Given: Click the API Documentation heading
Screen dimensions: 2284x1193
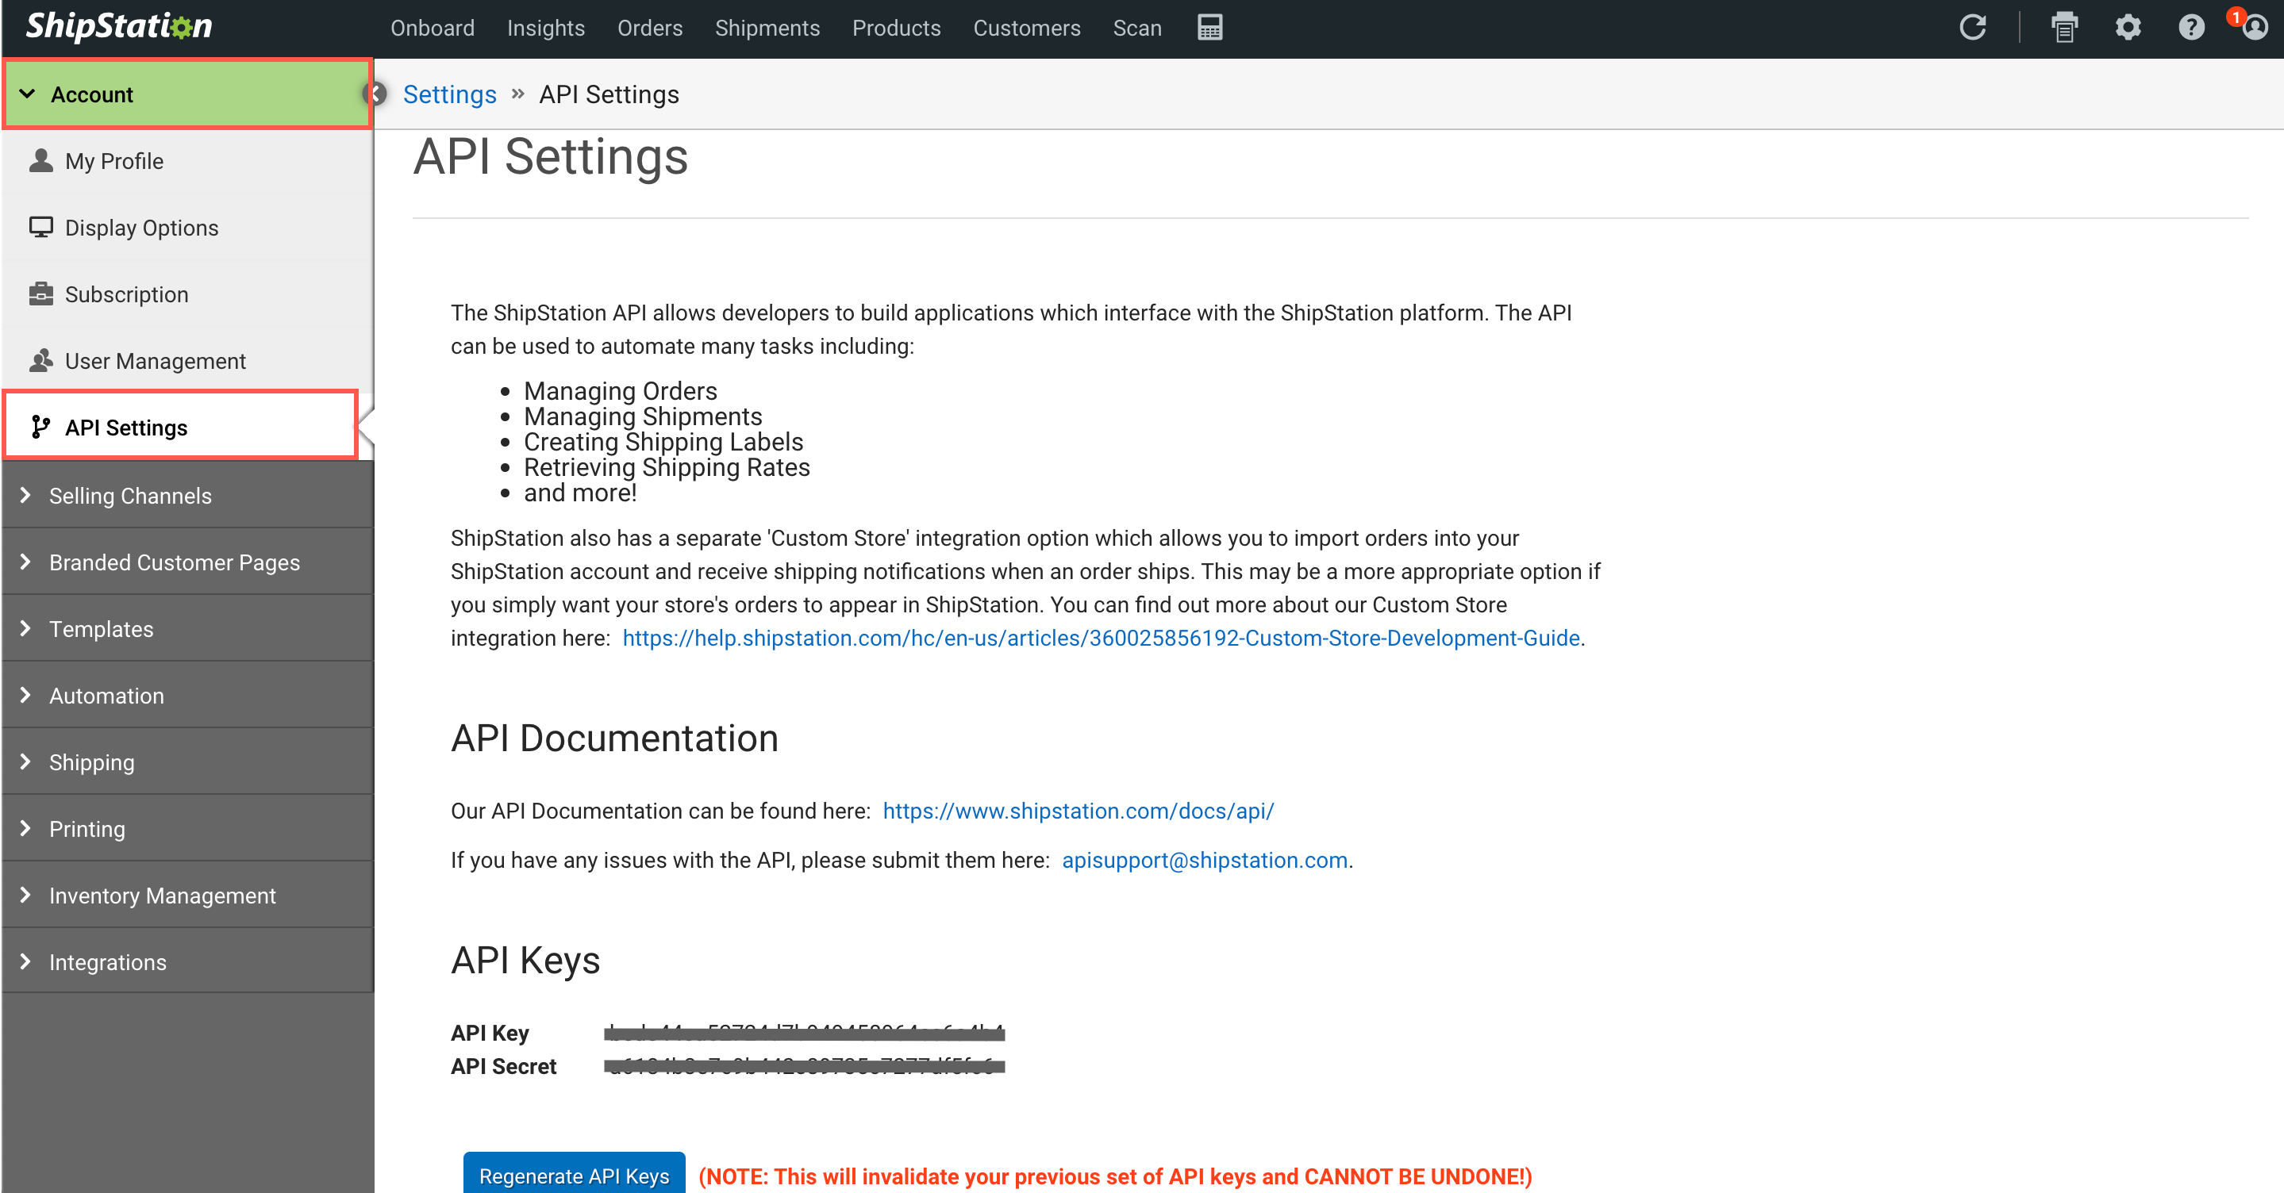Looking at the screenshot, I should (x=614, y=738).
